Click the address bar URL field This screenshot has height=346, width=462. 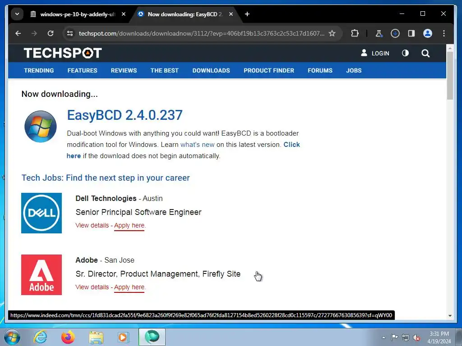[202, 33]
